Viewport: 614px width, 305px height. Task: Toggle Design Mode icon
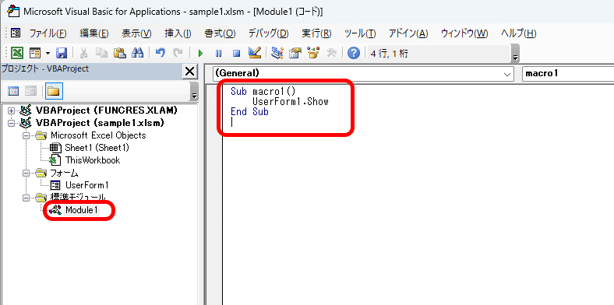pyautogui.click(x=255, y=53)
